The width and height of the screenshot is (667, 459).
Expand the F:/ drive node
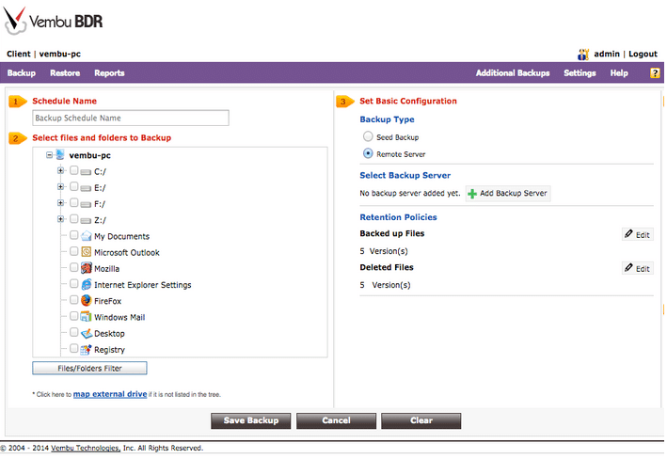(60, 203)
